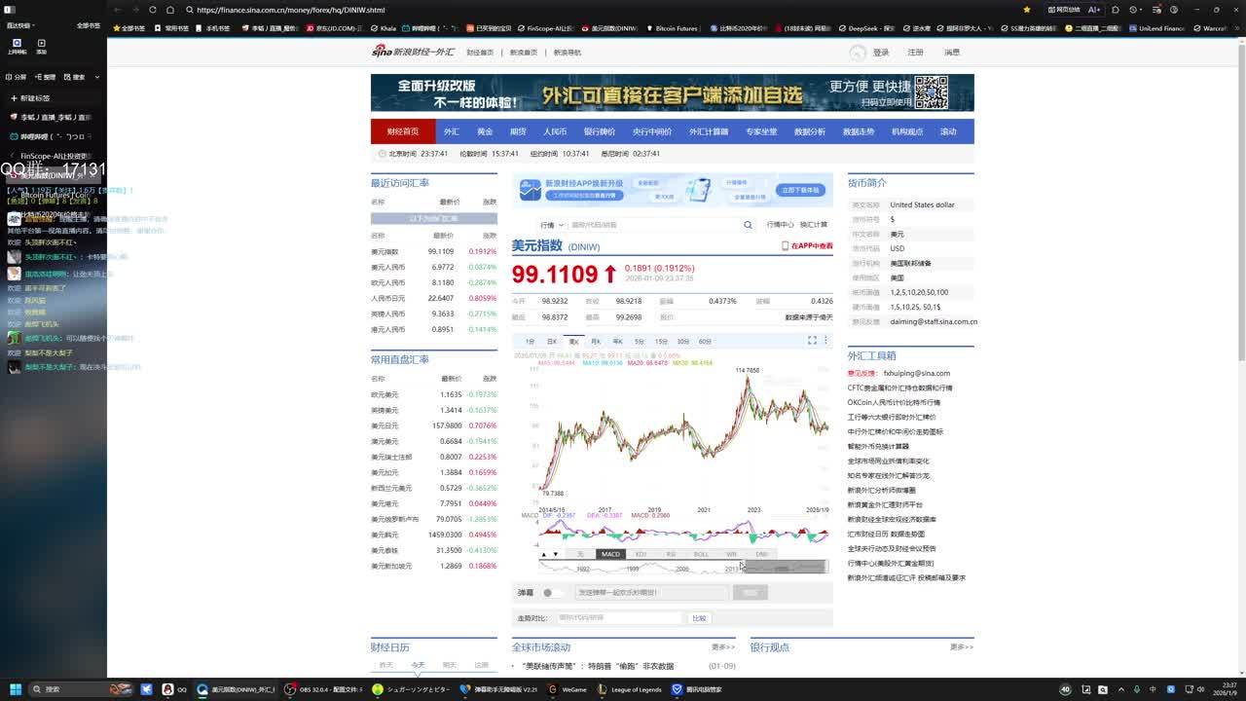Expand the 畐达快银 sidebar dropdown
The height and width of the screenshot is (701, 1246).
[x=19, y=25]
